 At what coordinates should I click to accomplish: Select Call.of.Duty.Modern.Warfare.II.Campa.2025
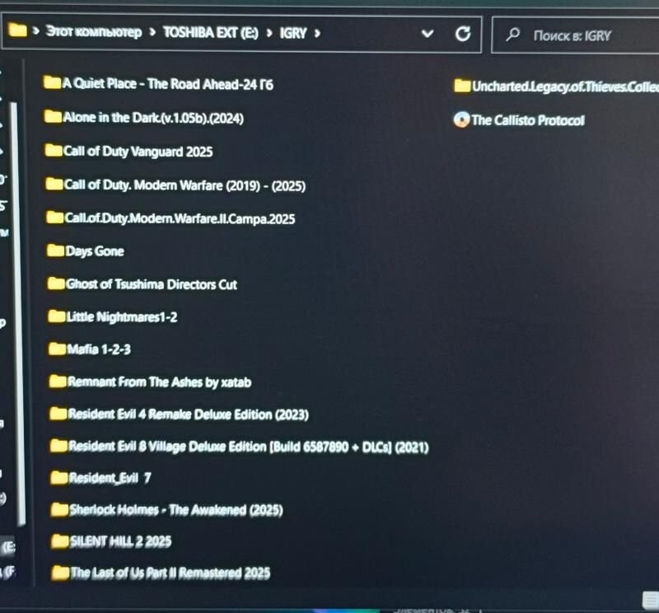[171, 218]
